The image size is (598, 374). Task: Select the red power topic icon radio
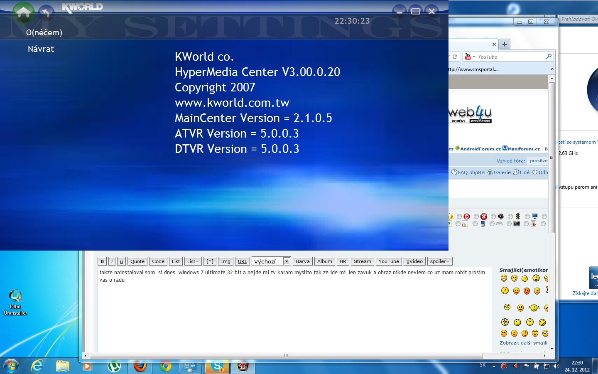[459, 217]
